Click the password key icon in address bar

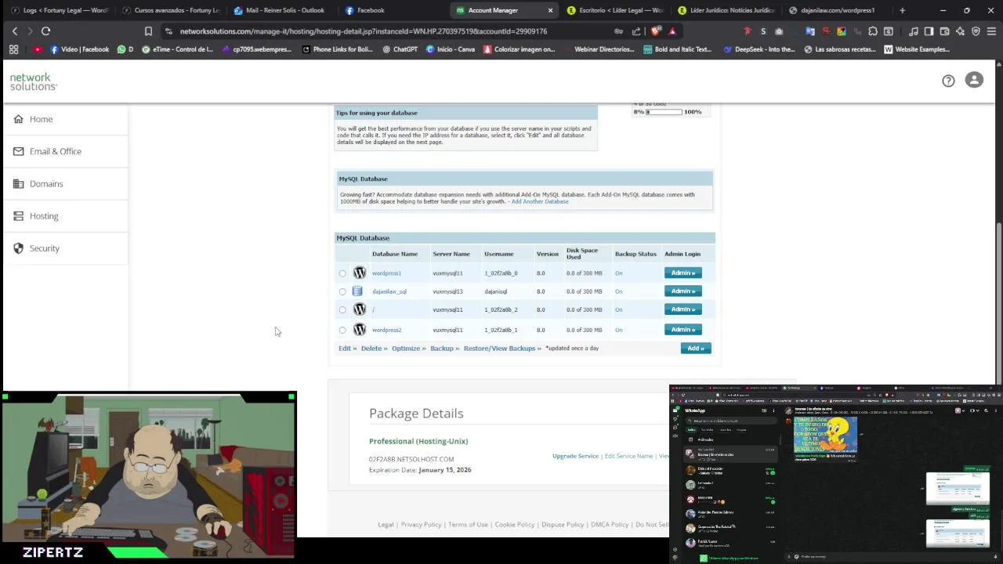619,31
